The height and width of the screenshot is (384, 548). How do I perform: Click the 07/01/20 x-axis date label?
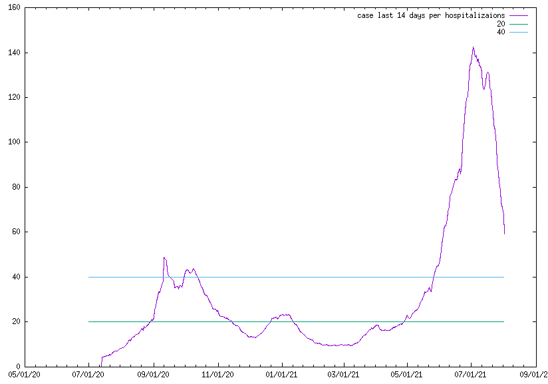[89, 375]
